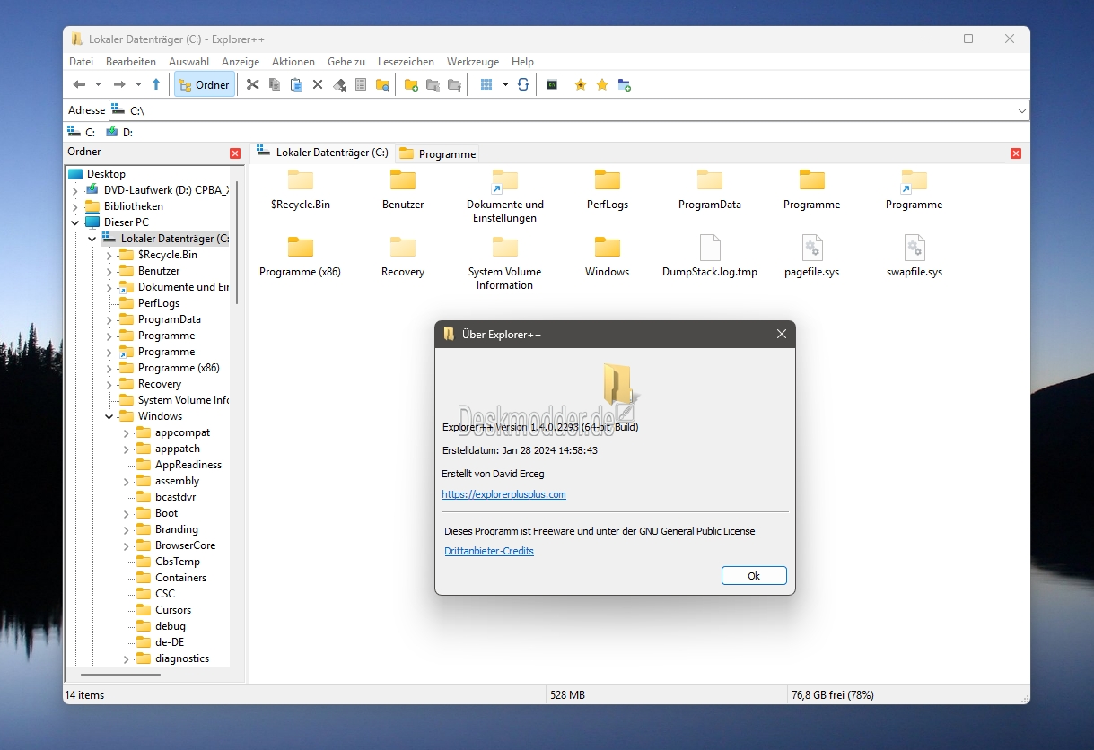1094x750 pixels.
Task: Click the Drittanbieter-Credits link
Action: 489,551
